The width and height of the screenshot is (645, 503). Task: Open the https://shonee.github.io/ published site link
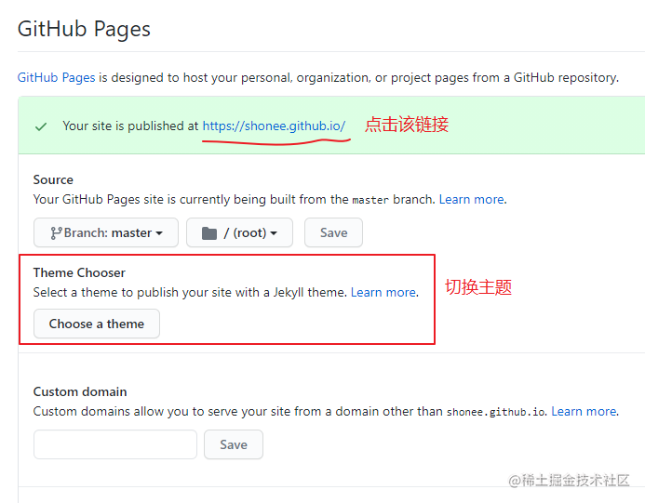[274, 126]
